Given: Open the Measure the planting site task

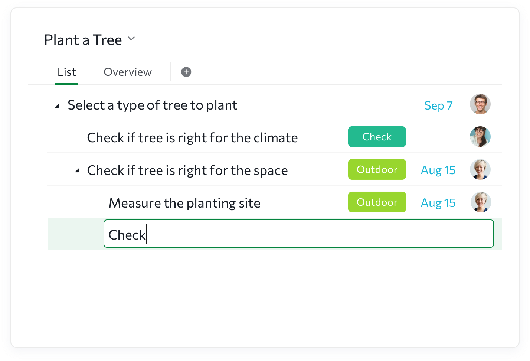Looking at the screenshot, I should [x=184, y=203].
